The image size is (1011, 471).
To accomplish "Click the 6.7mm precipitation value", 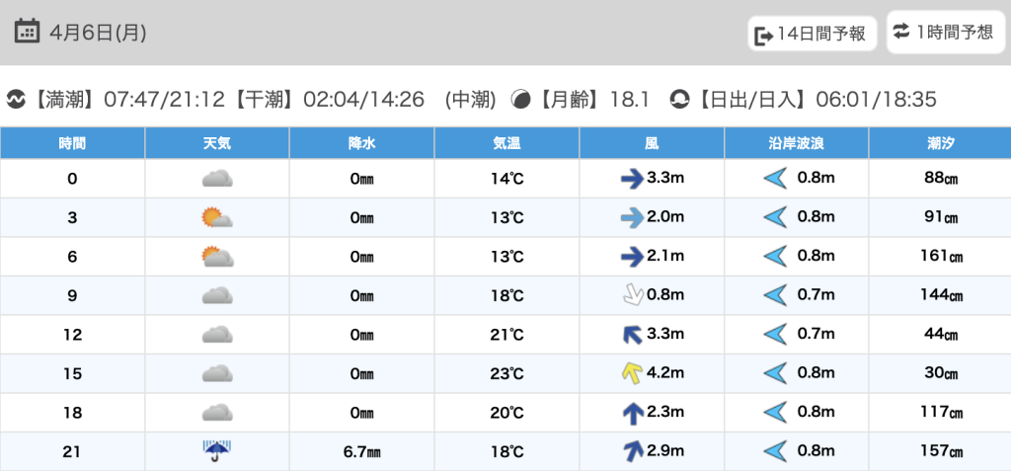I will click(361, 452).
